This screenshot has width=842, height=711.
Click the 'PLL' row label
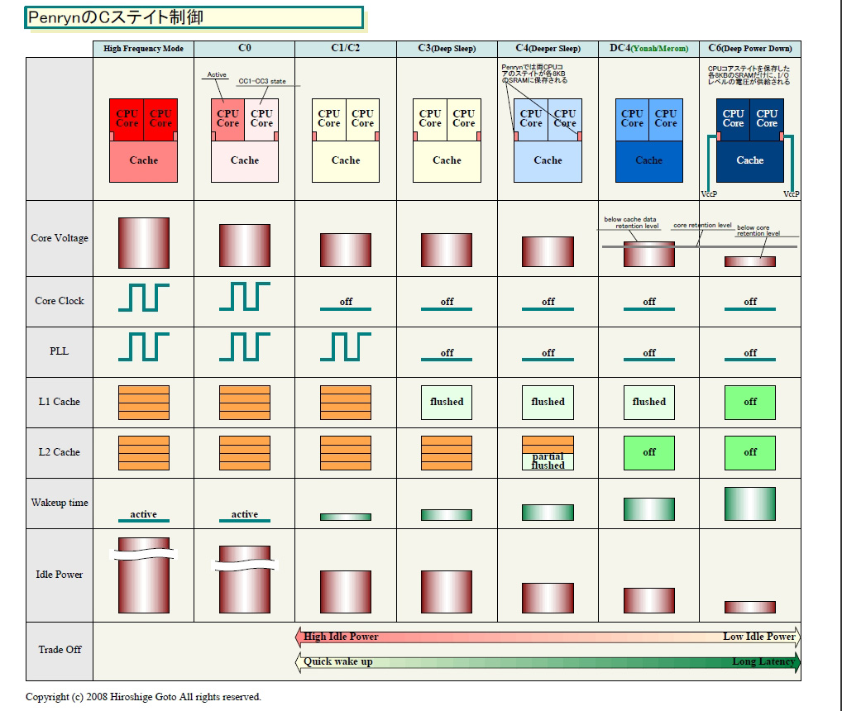click(59, 351)
